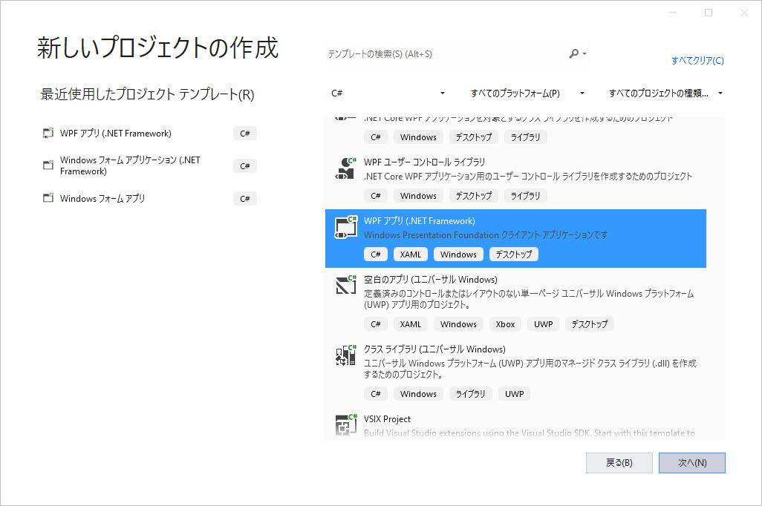The width and height of the screenshot is (762, 506).
Task: Click recent Windows フォーム アプリ icon
Action: (48, 198)
